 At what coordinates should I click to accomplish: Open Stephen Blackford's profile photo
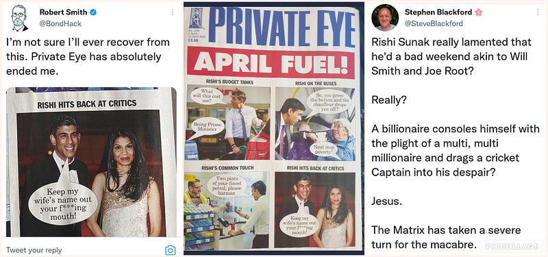point(385,18)
